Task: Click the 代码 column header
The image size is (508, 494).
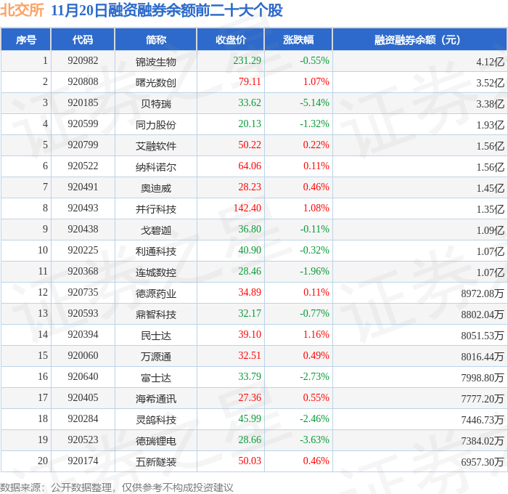Action: point(83,39)
